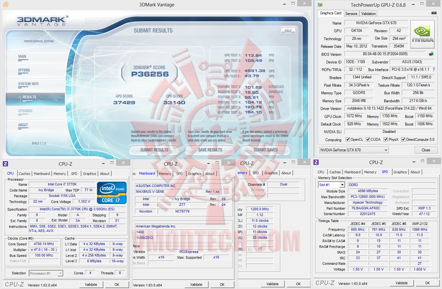Click the purple Z icon of the CPU-Z window with Memory Slot Selection

coord(316,162)
